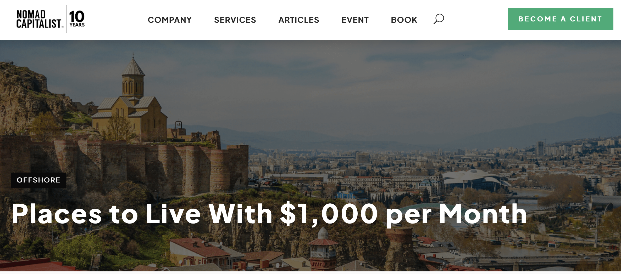The height and width of the screenshot is (274, 621).
Task: Click the river bridge in hero image
Action: pos(545,260)
